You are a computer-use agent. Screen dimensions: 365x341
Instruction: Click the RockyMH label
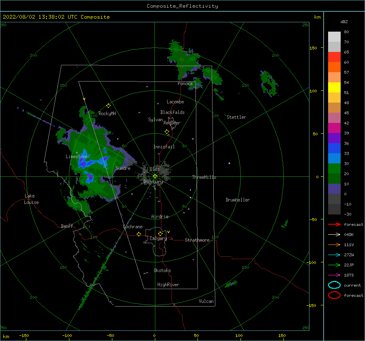107,114
